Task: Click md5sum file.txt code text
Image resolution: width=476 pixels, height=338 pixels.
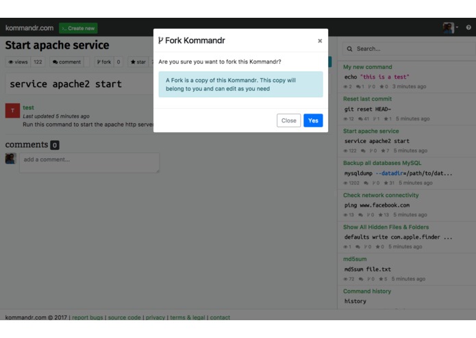Action: click(x=367, y=269)
